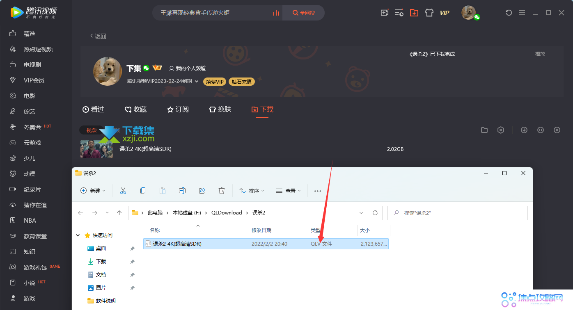Open the 精选 sidebar section
Viewport: 573px width, 310px height.
tap(30, 34)
